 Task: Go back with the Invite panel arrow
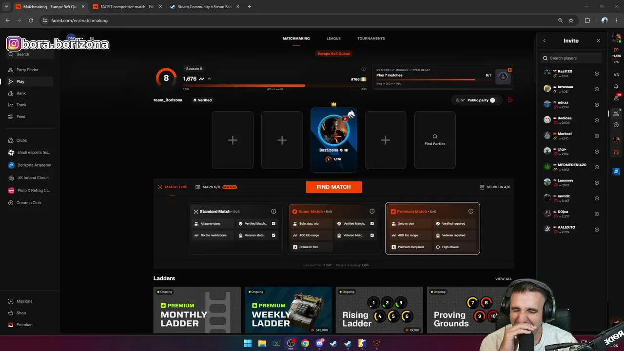click(x=545, y=41)
